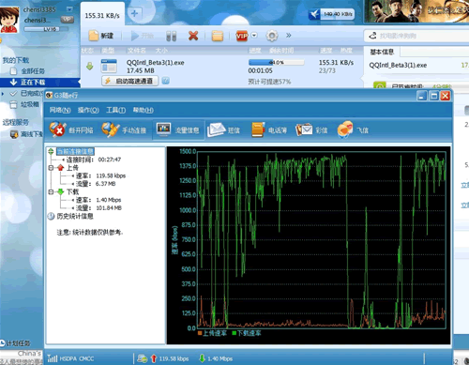Open the MMS picture message icon
Screen dimensions: 469x365
pyautogui.click(x=304, y=129)
